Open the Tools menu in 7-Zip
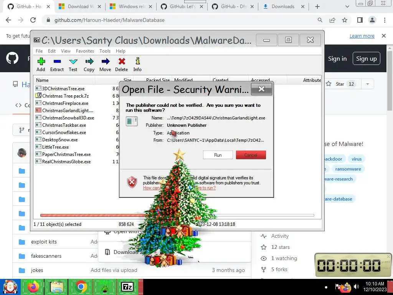The height and width of the screenshot is (295, 393). [105, 51]
